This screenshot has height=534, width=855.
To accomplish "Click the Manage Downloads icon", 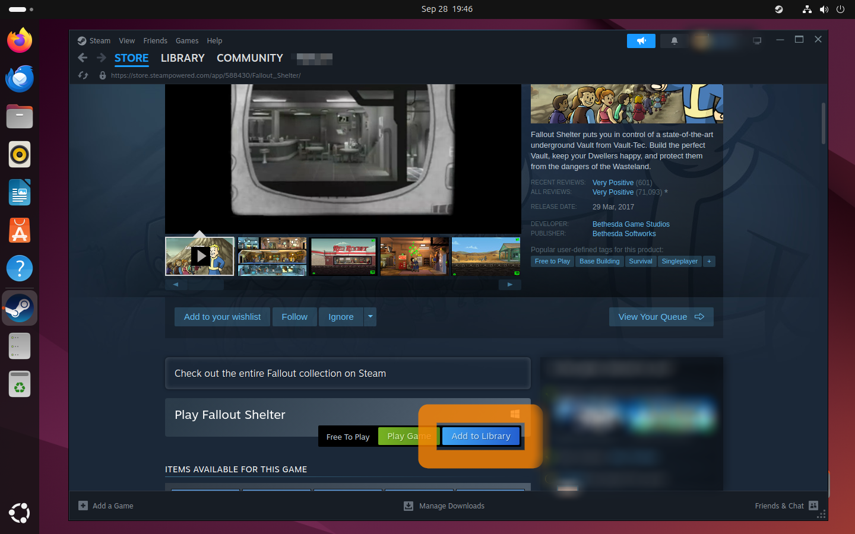I will pyautogui.click(x=408, y=506).
